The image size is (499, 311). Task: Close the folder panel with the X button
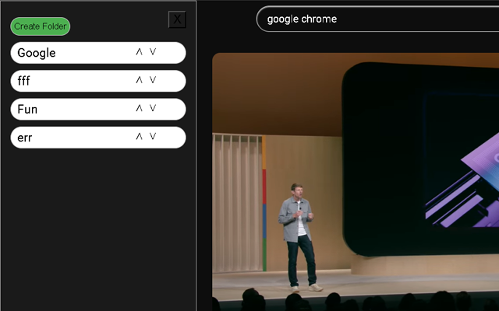click(x=177, y=19)
